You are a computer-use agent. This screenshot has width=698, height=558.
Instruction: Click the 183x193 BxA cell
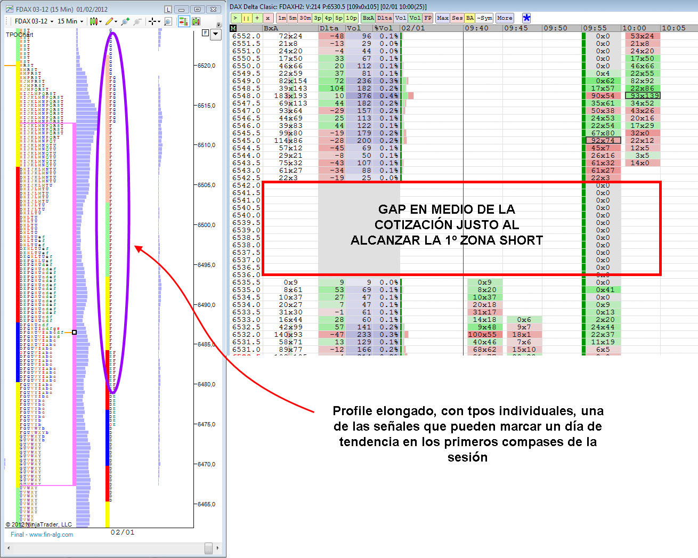coord(290,96)
